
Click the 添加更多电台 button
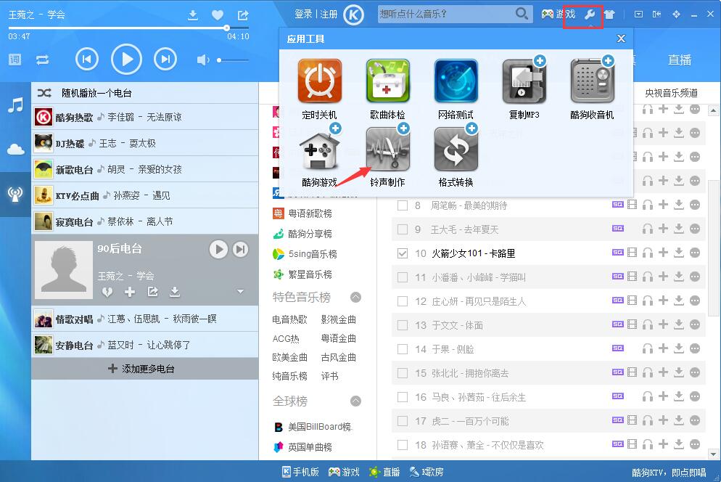pos(144,368)
